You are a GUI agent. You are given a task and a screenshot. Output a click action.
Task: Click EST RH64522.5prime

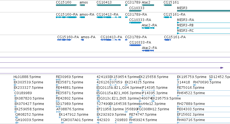pos(191,93)
